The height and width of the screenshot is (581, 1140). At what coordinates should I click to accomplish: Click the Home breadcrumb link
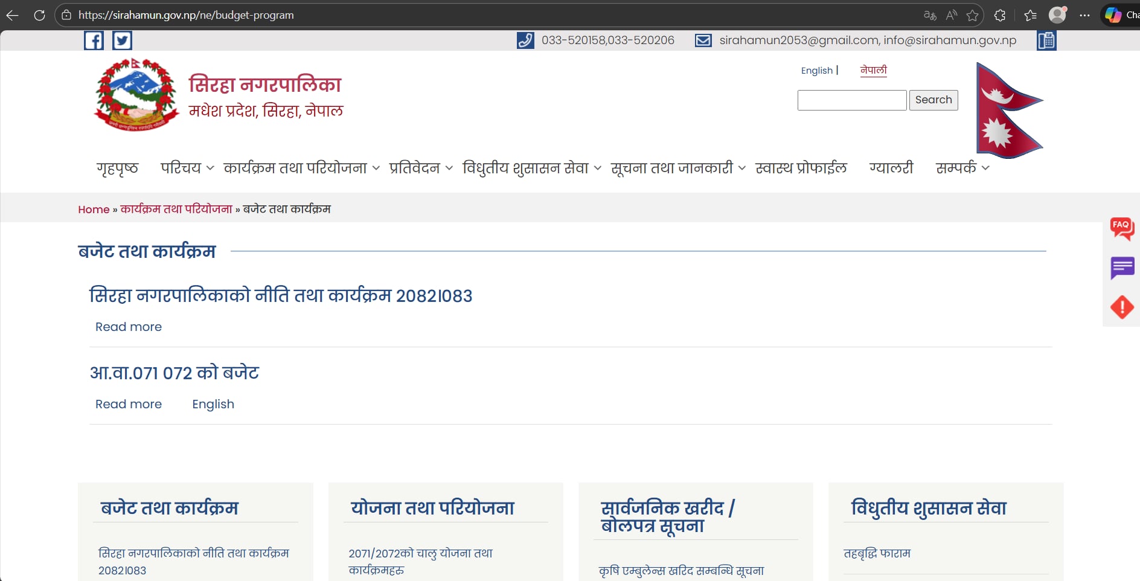coord(94,210)
